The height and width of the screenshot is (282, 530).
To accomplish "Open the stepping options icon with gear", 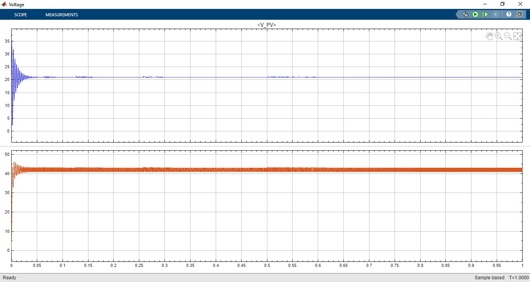I will 465,14.
